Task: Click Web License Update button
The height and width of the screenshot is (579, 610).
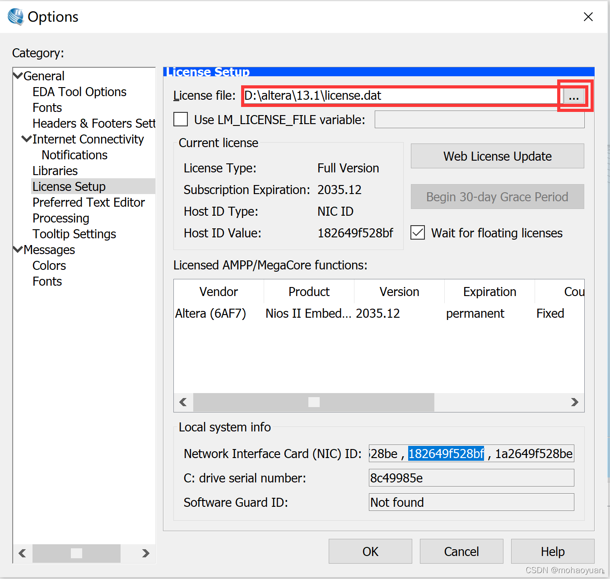Action: coord(498,156)
